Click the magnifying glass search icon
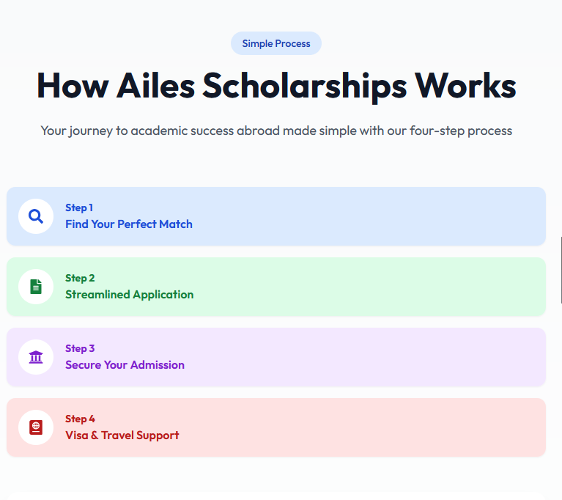This screenshot has width=562, height=500. tap(36, 216)
